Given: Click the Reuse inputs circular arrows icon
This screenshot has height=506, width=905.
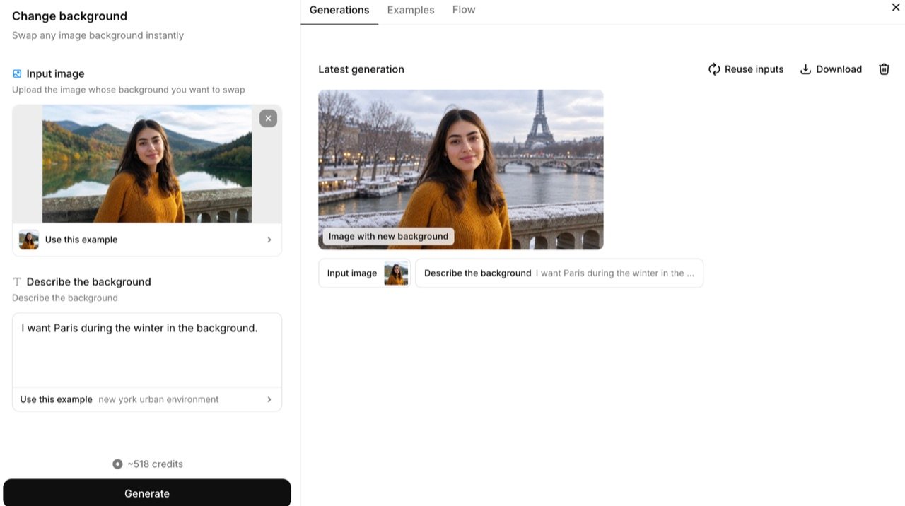Looking at the screenshot, I should click(714, 69).
